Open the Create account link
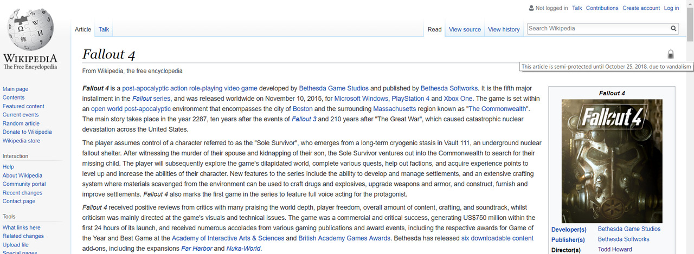The image size is (694, 254). pos(641,8)
